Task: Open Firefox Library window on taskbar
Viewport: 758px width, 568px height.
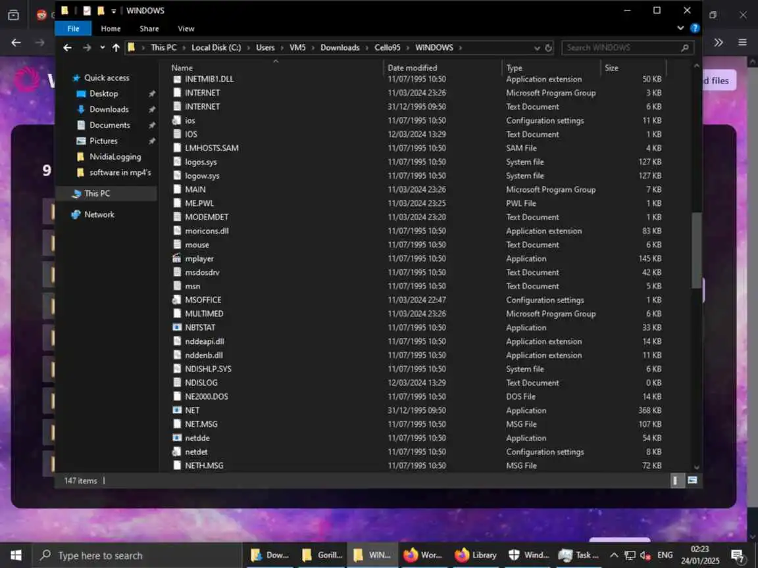Action: click(x=476, y=556)
